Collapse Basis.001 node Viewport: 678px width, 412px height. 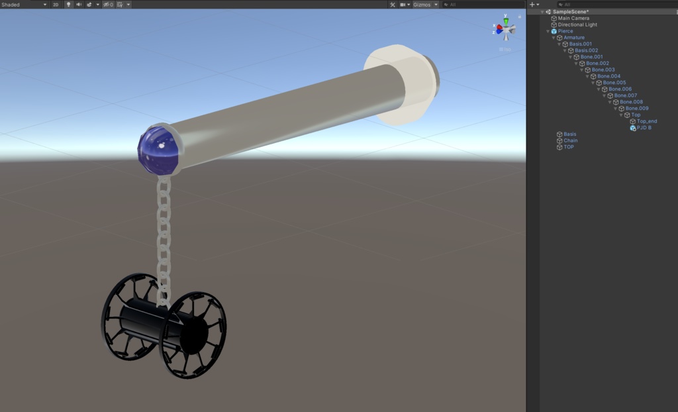click(x=559, y=44)
